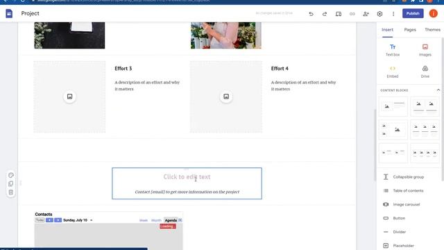Choose the four-column image content block
Image resolution: width=444 pixels, height=250 pixels.
click(x=425, y=153)
